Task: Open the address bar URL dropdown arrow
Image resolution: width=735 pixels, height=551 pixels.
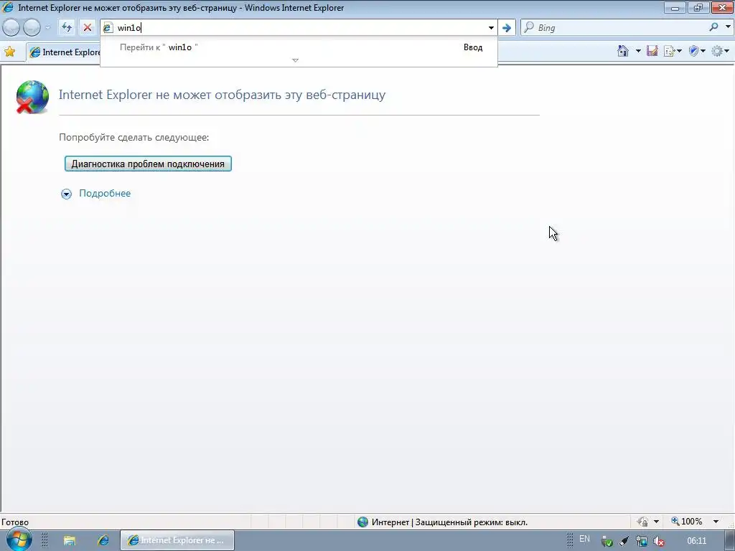Action: (491, 28)
